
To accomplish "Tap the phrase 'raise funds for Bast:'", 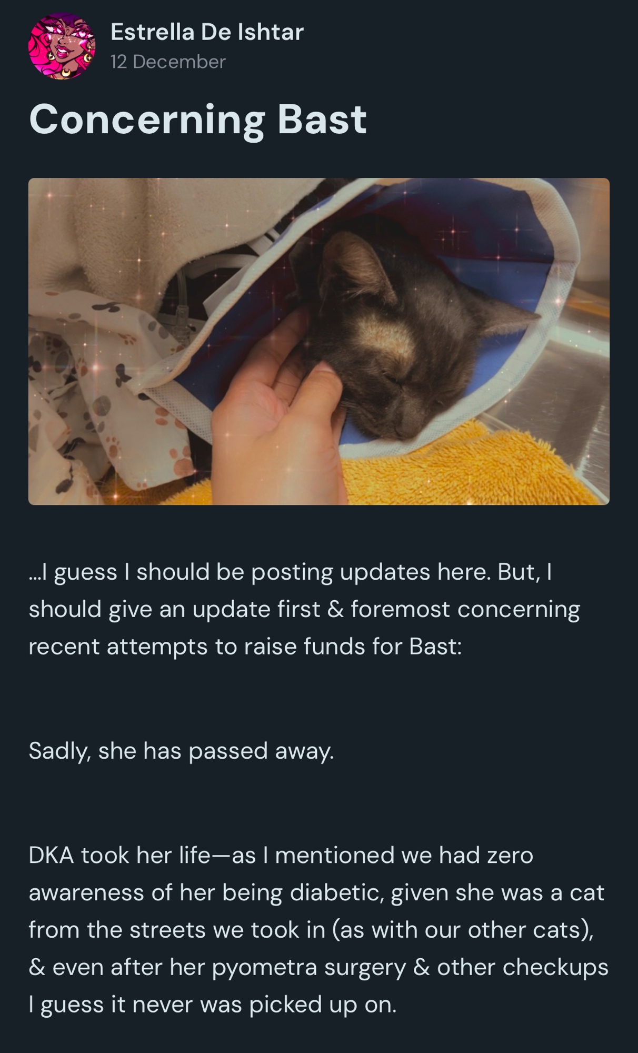I will pos(353,647).
